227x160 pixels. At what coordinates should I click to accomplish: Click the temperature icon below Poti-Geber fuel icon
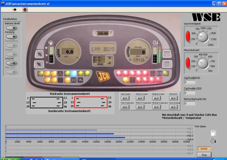[213, 141]
